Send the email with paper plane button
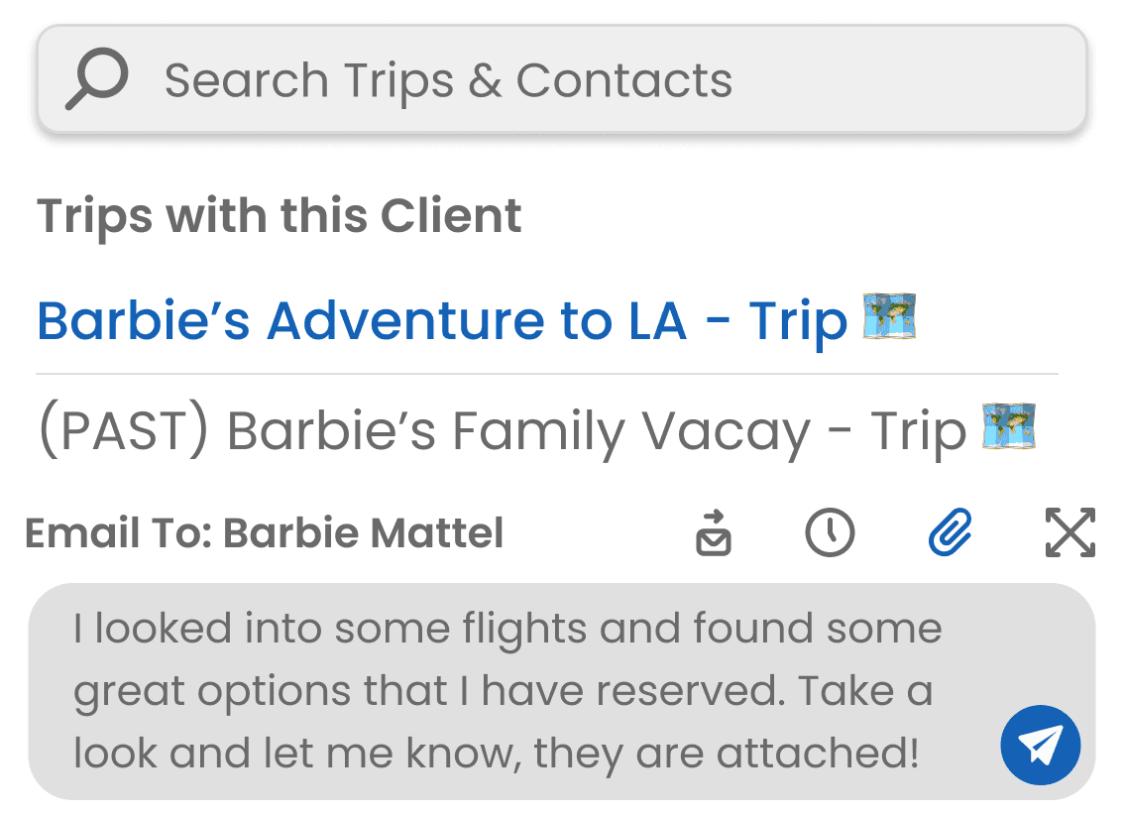The image size is (1124, 815). tap(1040, 745)
